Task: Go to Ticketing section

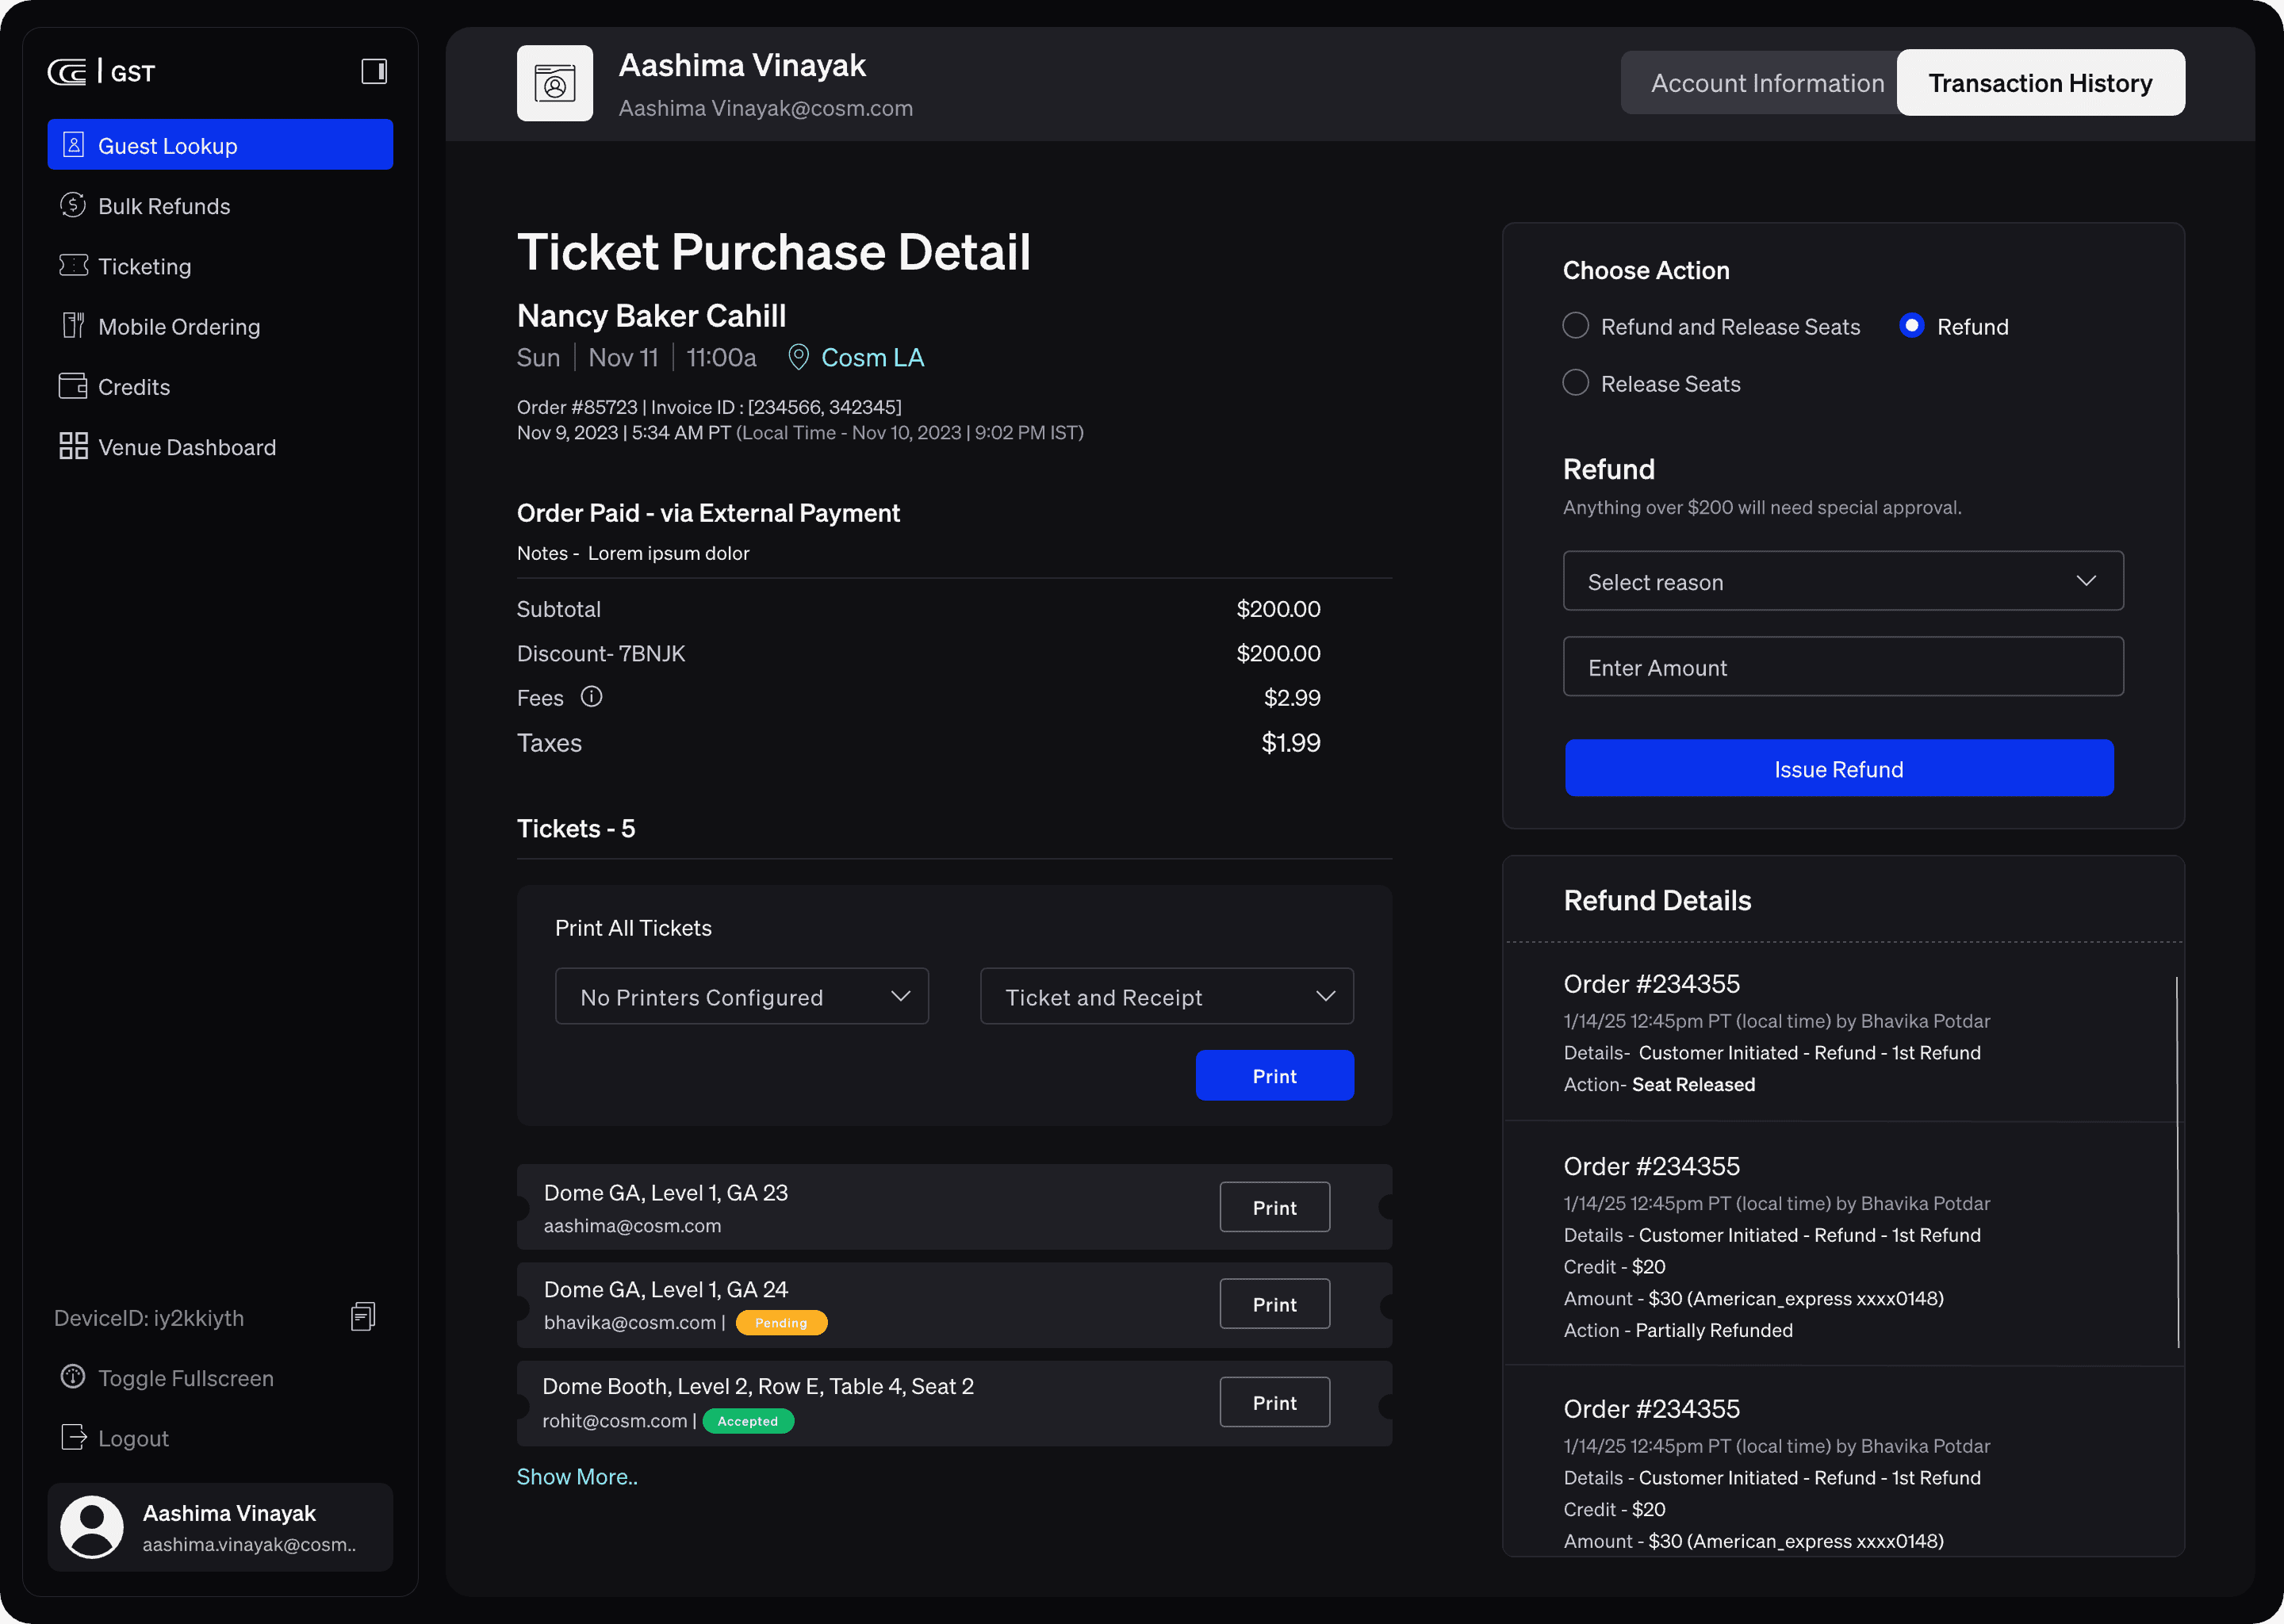Action: 145,266
